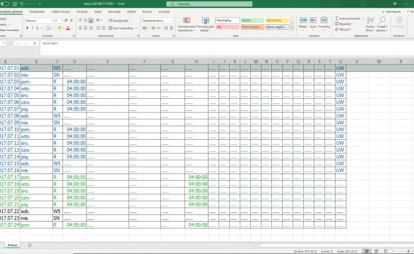Open the Dane ribbon tab

coord(98,12)
